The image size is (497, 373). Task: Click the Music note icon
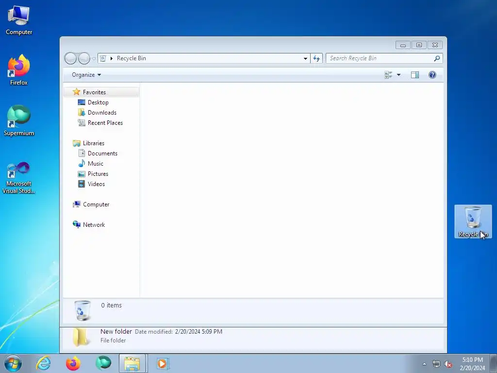click(82, 163)
